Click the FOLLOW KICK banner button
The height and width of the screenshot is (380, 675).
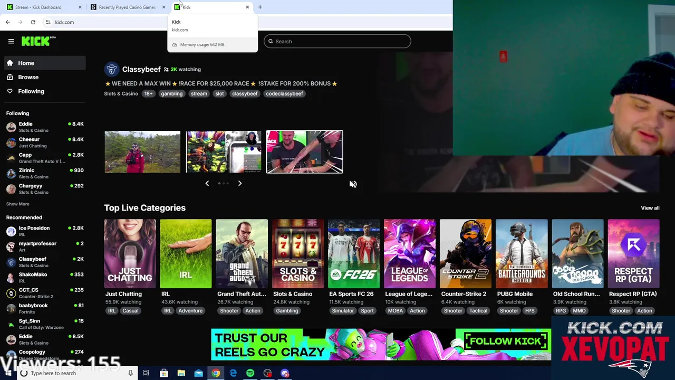tap(505, 341)
